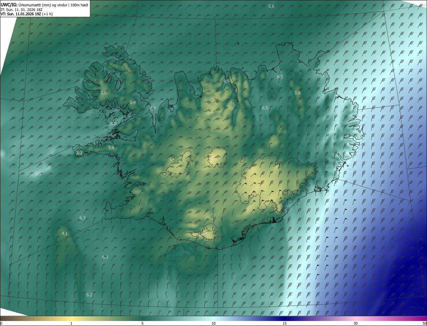Click the 'UWC/IG: Úrkomumætti (mm)' title line
Viewport: 427px width, 326px height.
pyautogui.click(x=44, y=5)
